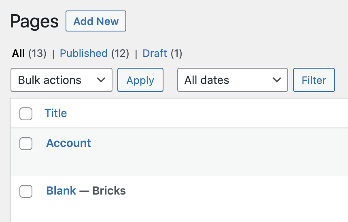Expand the All dates dropdown
348x222 pixels.
pyautogui.click(x=232, y=80)
